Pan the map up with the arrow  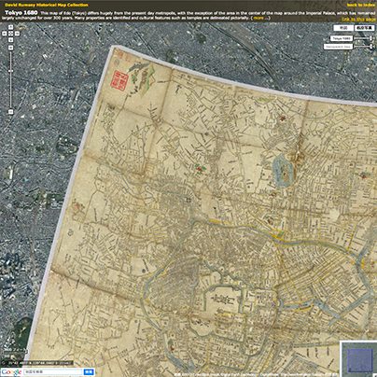pyautogui.click(x=10, y=27)
